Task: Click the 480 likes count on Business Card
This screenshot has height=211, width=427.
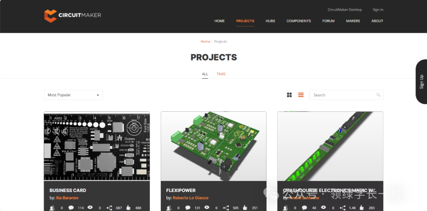Action: [138, 208]
